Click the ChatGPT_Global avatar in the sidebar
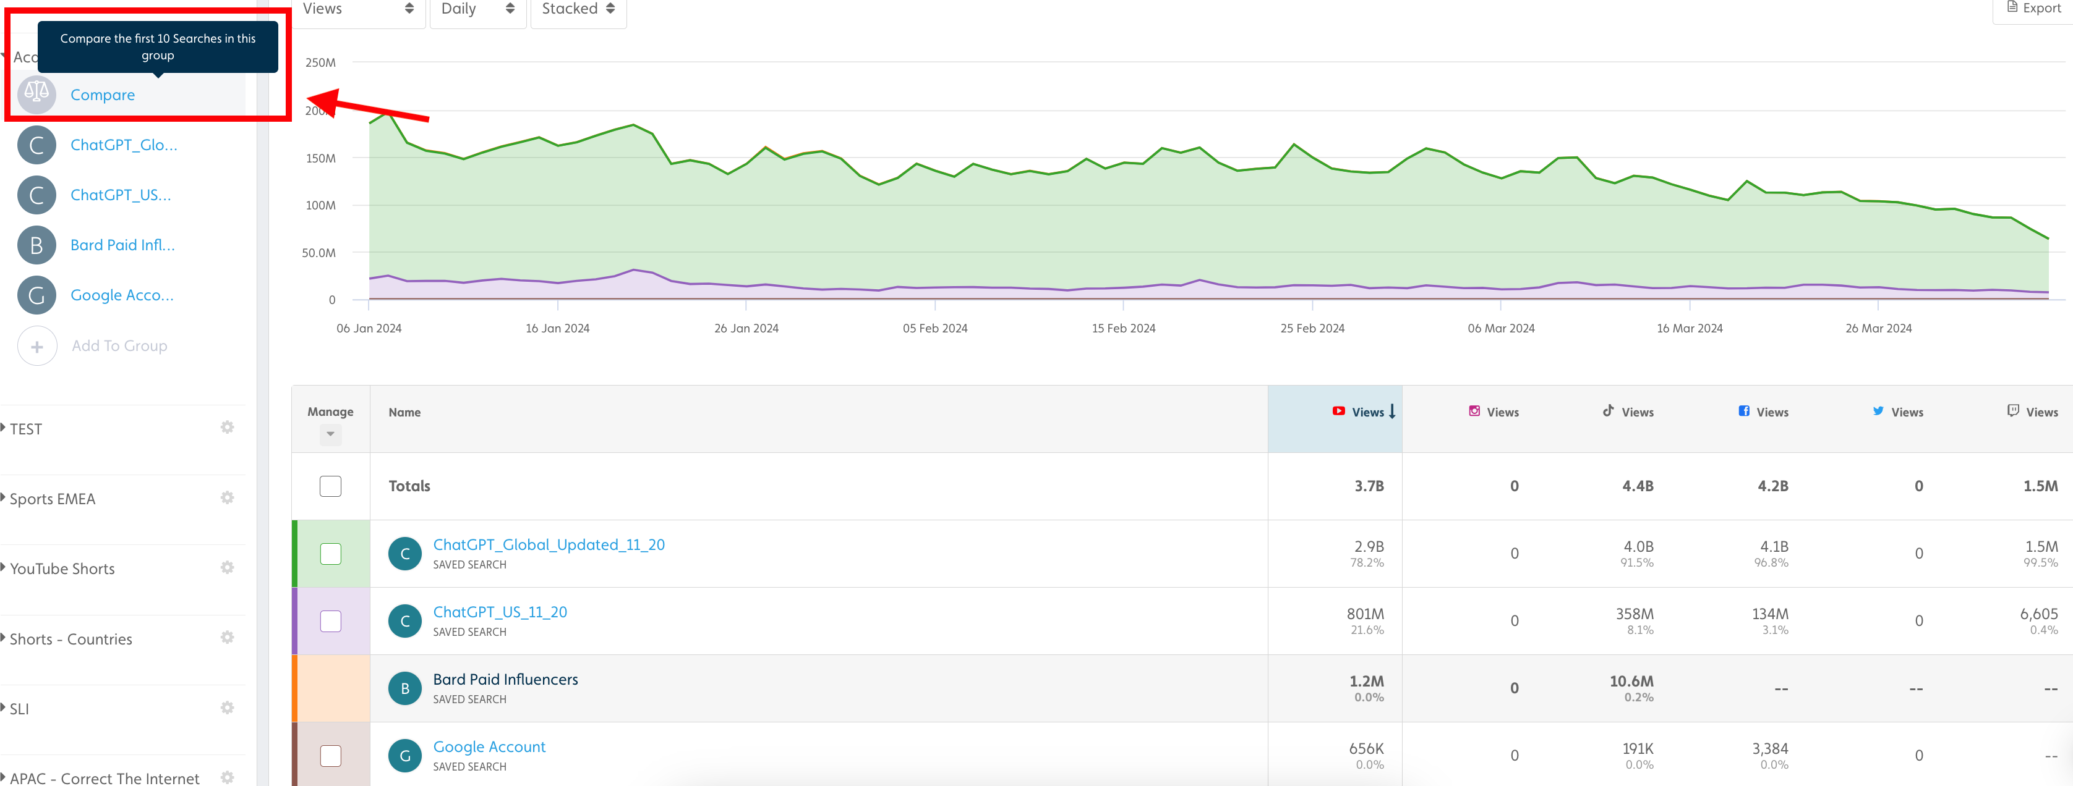 coord(36,145)
